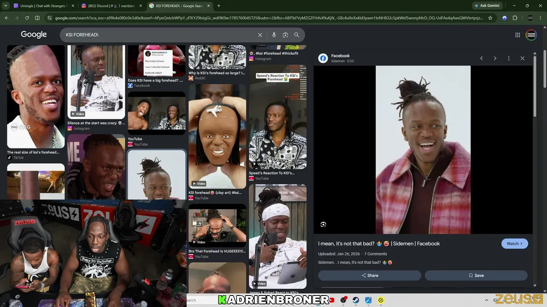Viewport: 547px width, 307px height.
Task: Open the Google apps grid
Action: [518, 35]
